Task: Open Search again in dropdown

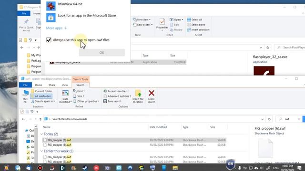Action: (43, 101)
